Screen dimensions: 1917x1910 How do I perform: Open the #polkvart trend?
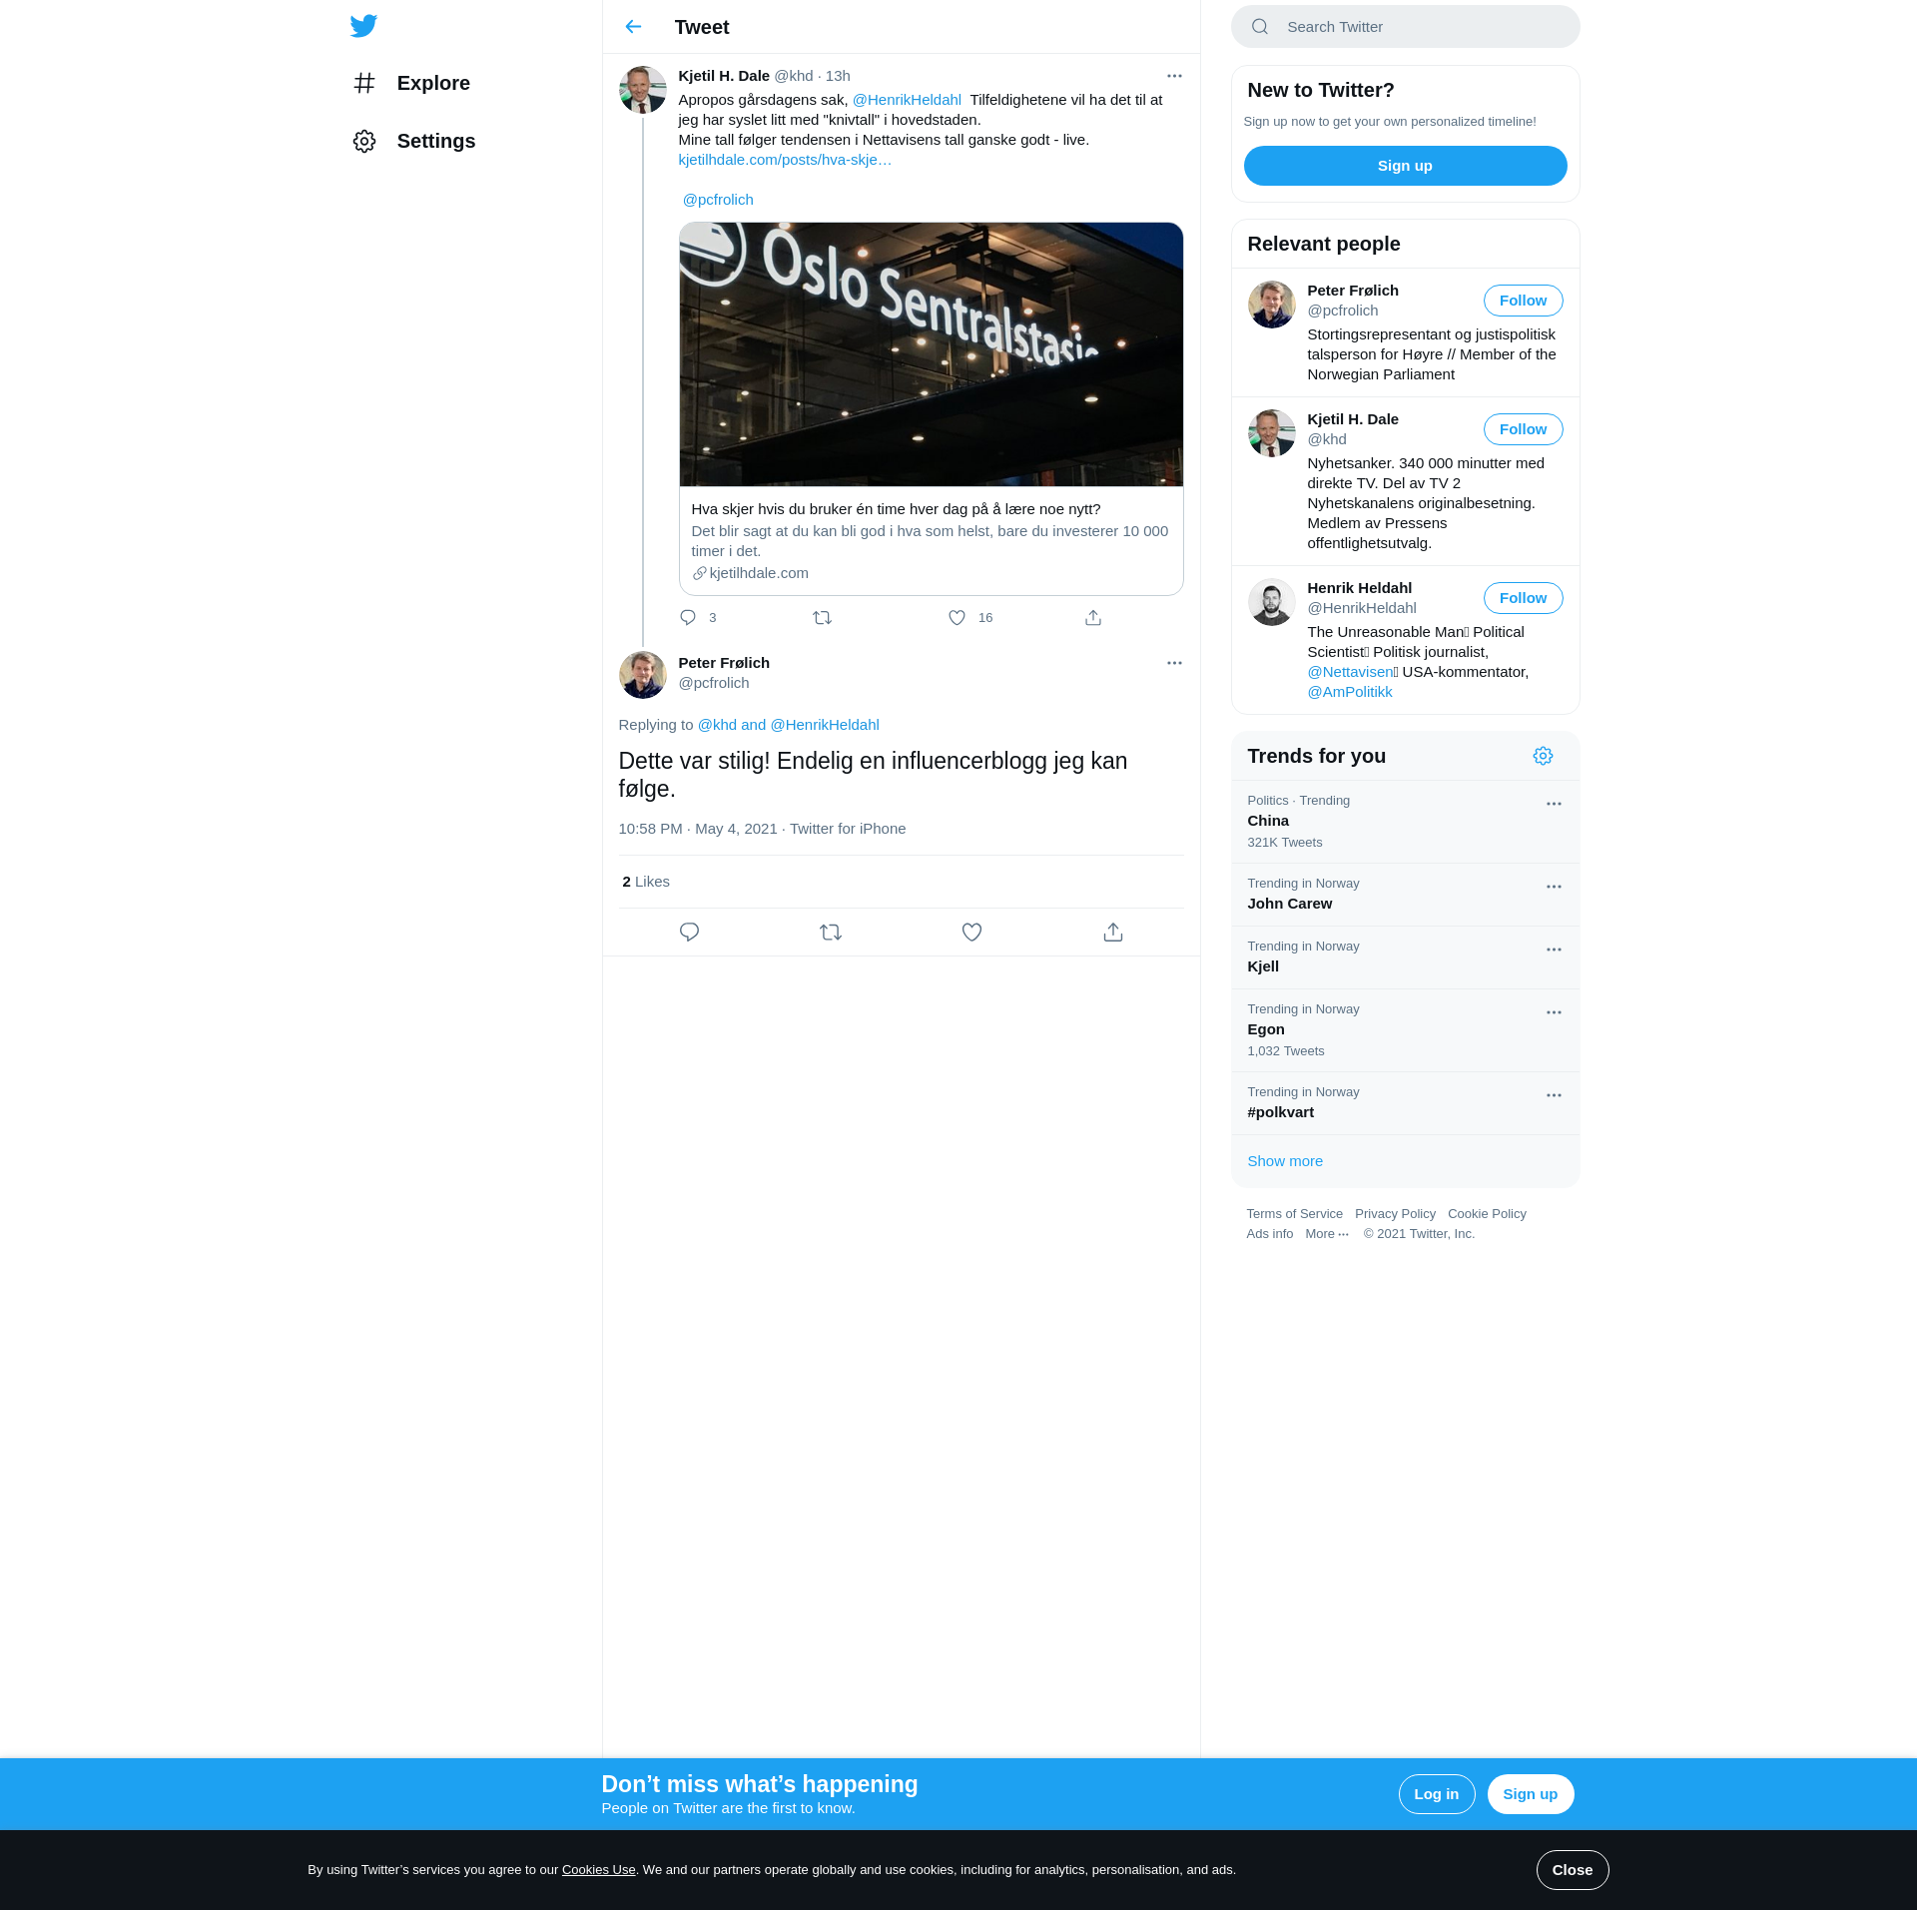tap(1405, 1103)
